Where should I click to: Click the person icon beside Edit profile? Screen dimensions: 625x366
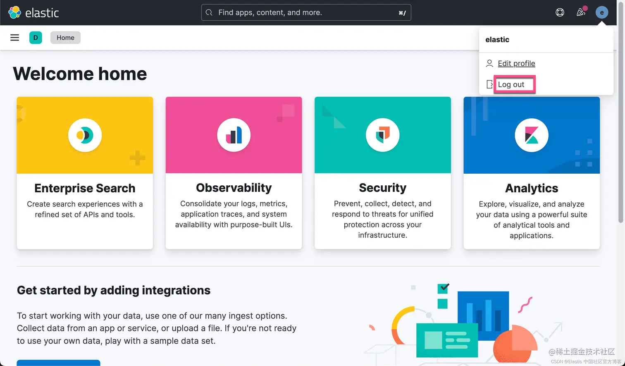pyautogui.click(x=489, y=63)
